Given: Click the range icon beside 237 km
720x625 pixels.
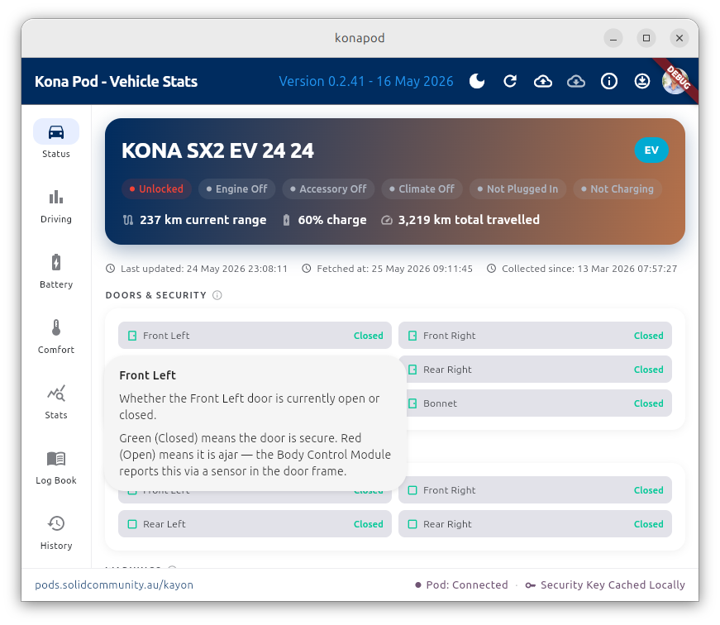Looking at the screenshot, I should (128, 220).
